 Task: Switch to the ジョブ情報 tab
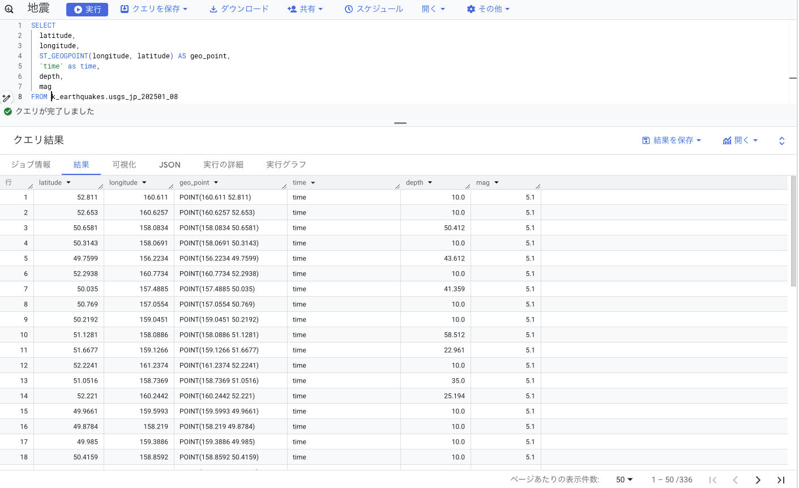31,165
